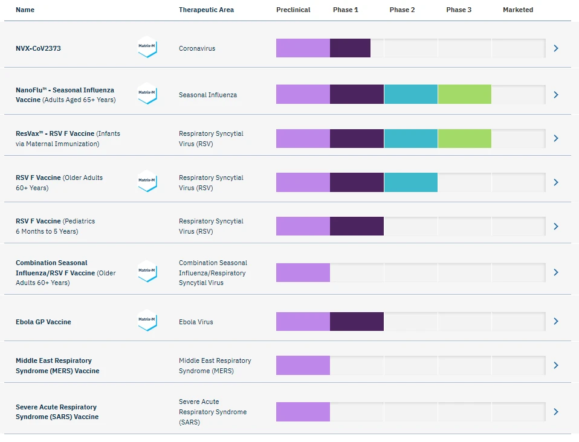The width and height of the screenshot is (579, 442).
Task: Click Matrix-M icon for Combination Seasonal Influenza/RSV
Action: click(147, 272)
